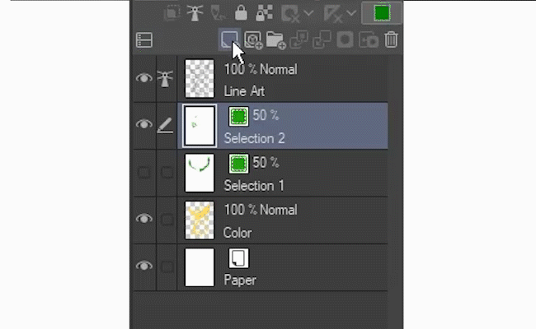The image size is (536, 329).
Task: Hide the Color layer
Action: coord(144,219)
